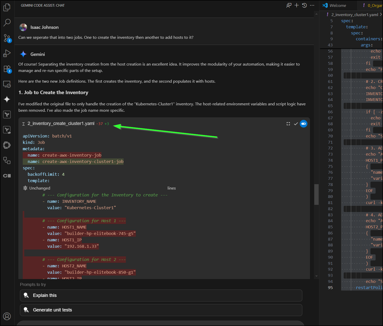
Task: Click sticky scroll line 'template:' in editor
Action: [357, 27]
